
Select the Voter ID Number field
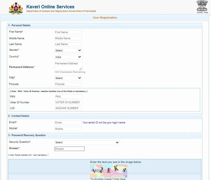click(68, 102)
